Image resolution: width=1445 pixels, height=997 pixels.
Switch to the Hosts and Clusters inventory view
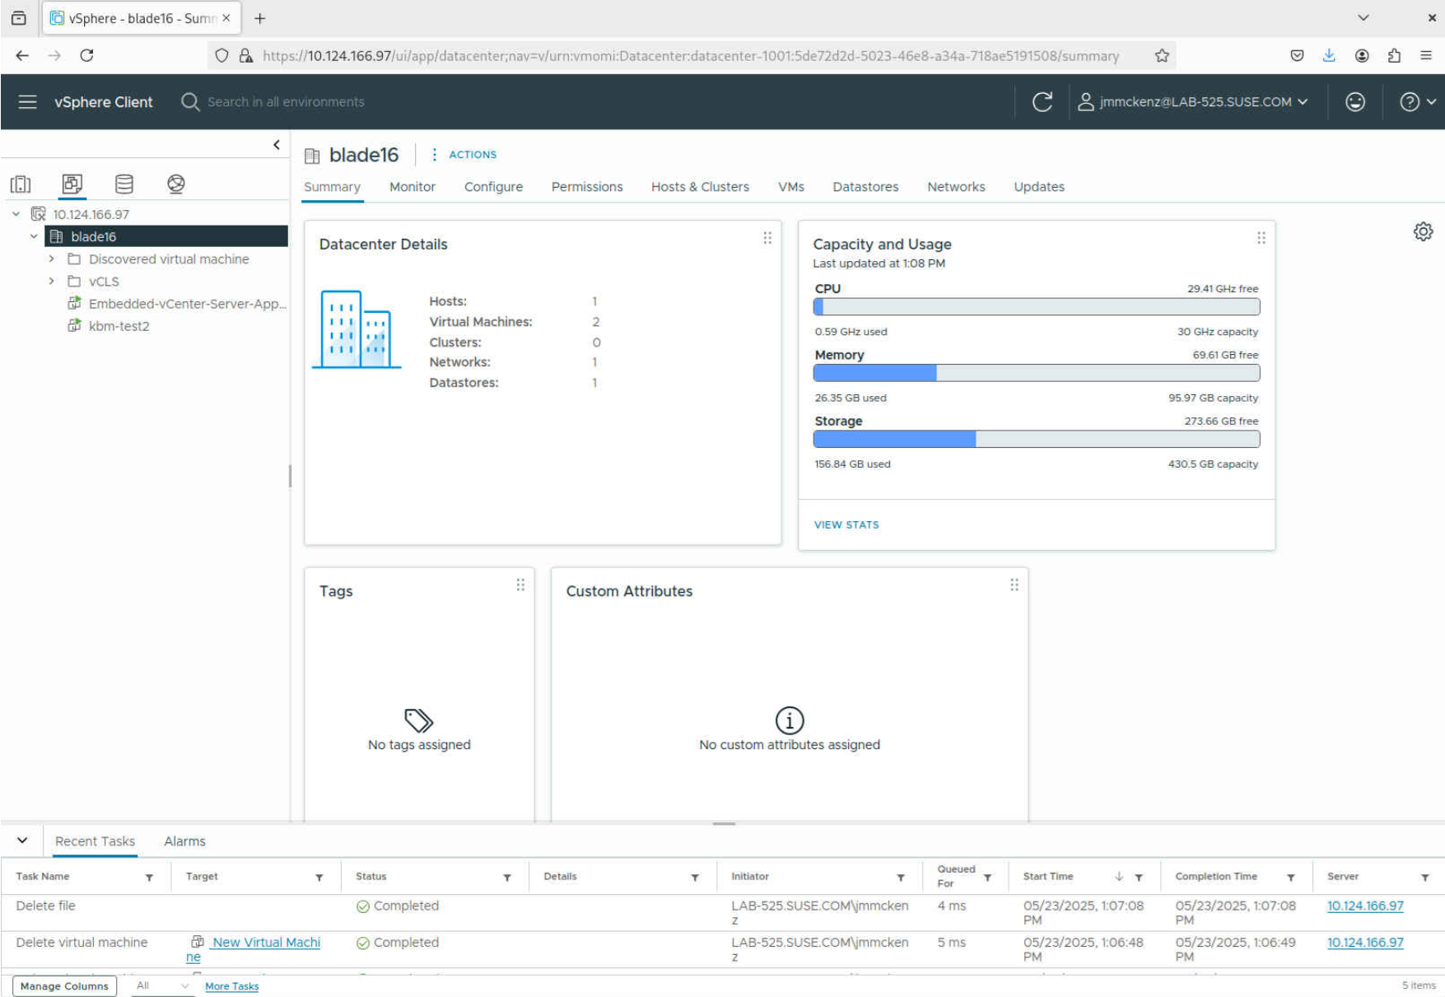(72, 184)
